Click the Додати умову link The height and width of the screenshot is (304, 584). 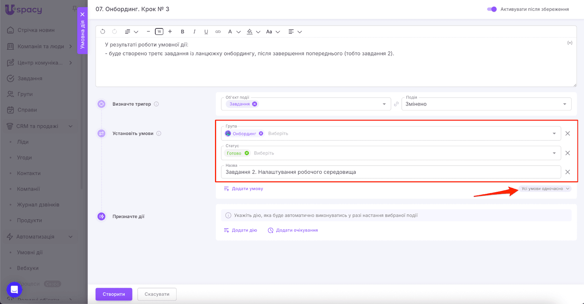pyautogui.click(x=247, y=189)
